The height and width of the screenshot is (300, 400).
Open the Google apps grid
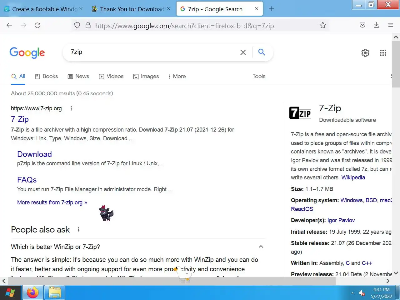[383, 53]
